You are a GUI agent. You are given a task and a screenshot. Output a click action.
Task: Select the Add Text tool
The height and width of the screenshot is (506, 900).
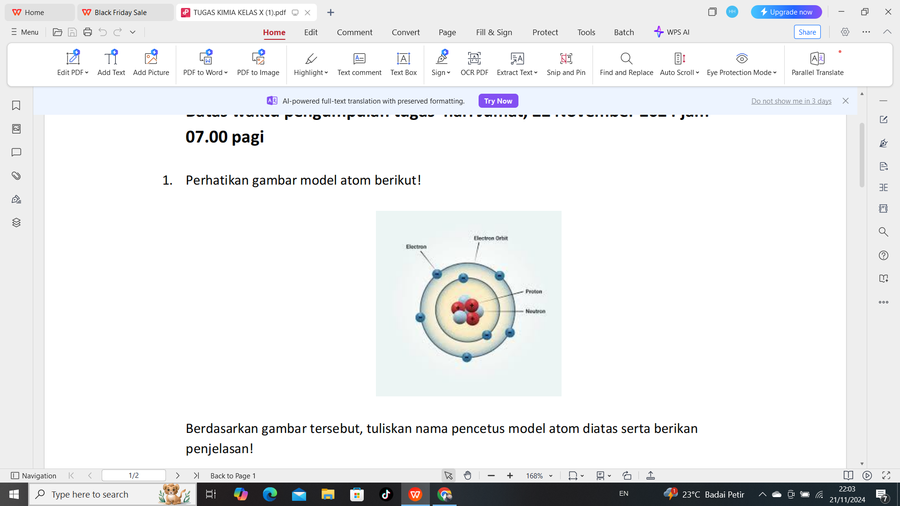[111, 63]
